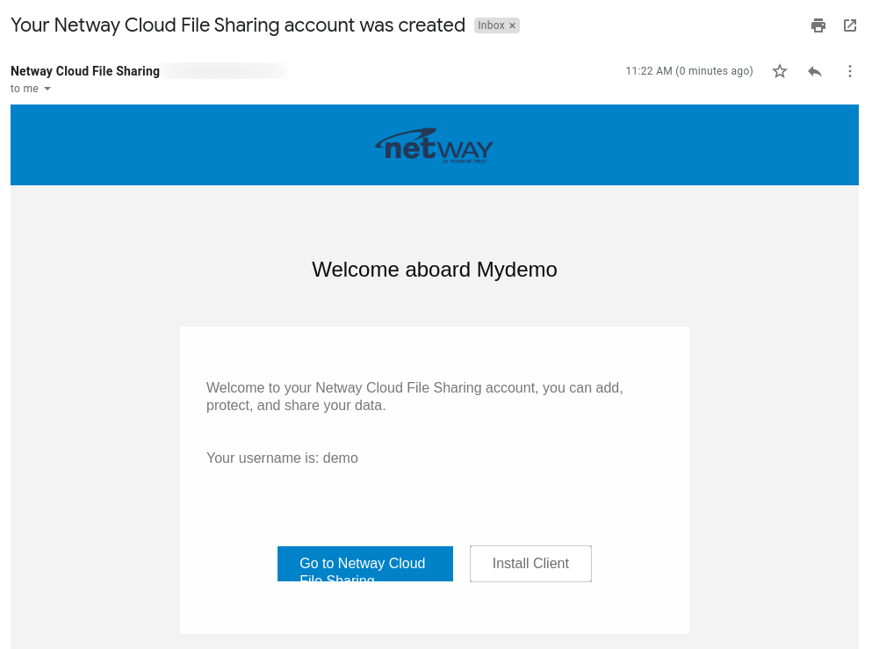
Task: Reply to Netway Cloud File Sharing
Action: 814,71
